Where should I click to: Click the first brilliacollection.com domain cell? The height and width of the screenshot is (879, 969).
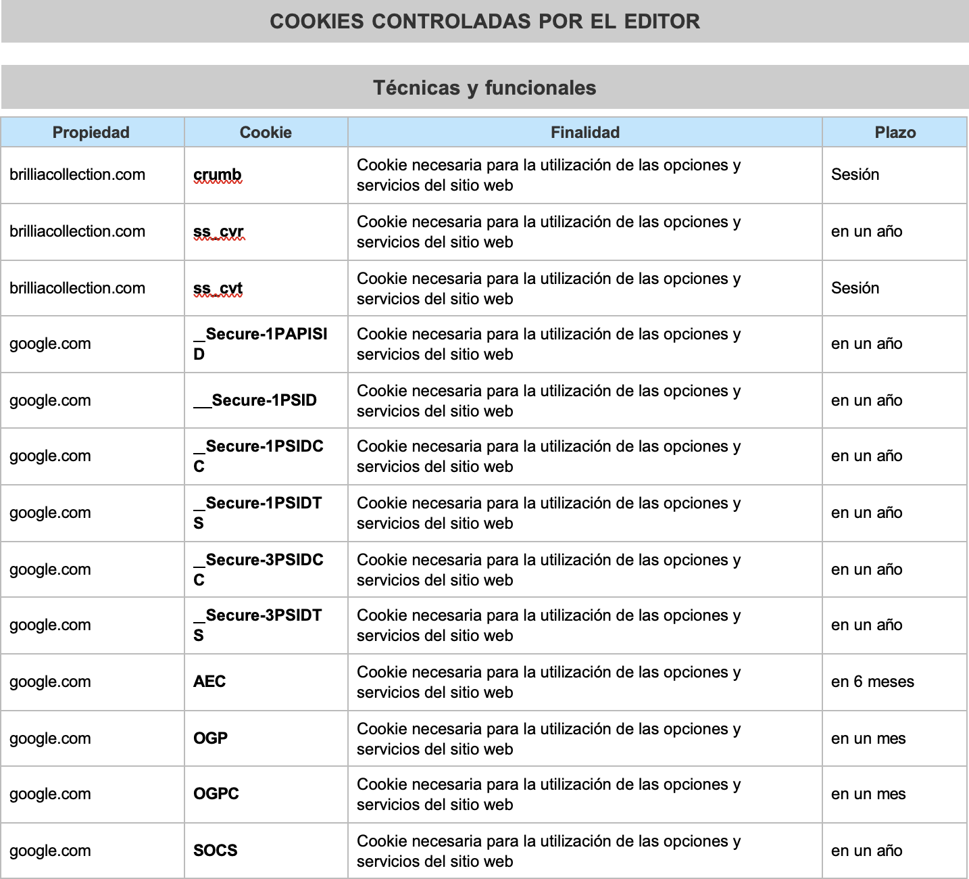[x=77, y=174]
